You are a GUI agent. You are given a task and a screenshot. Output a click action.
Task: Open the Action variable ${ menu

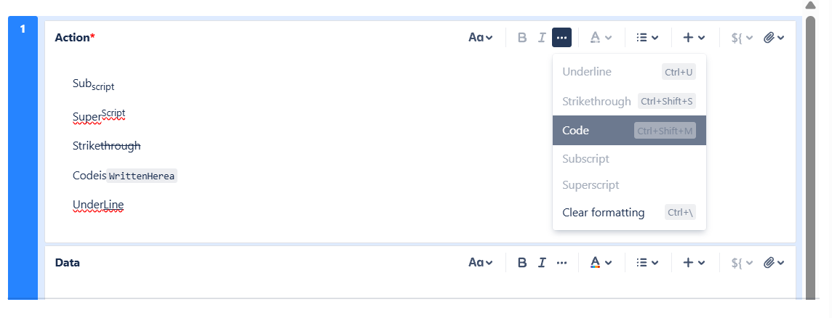742,38
